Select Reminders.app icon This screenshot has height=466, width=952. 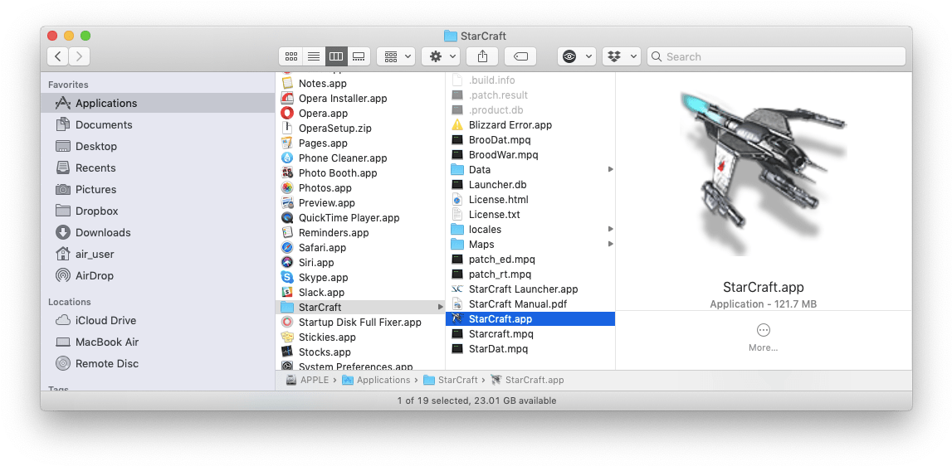pos(288,232)
